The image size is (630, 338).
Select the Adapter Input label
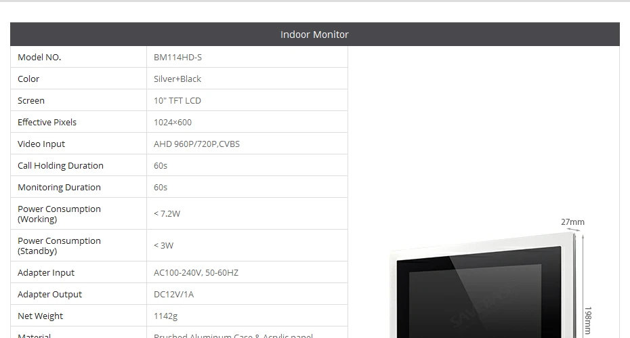pos(46,272)
